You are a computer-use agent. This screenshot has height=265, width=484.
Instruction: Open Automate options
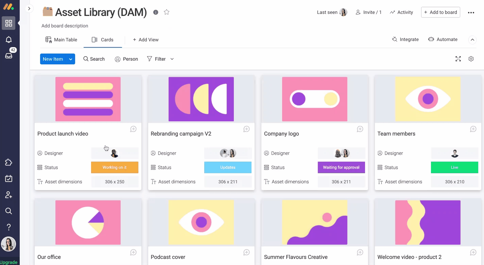(443, 39)
